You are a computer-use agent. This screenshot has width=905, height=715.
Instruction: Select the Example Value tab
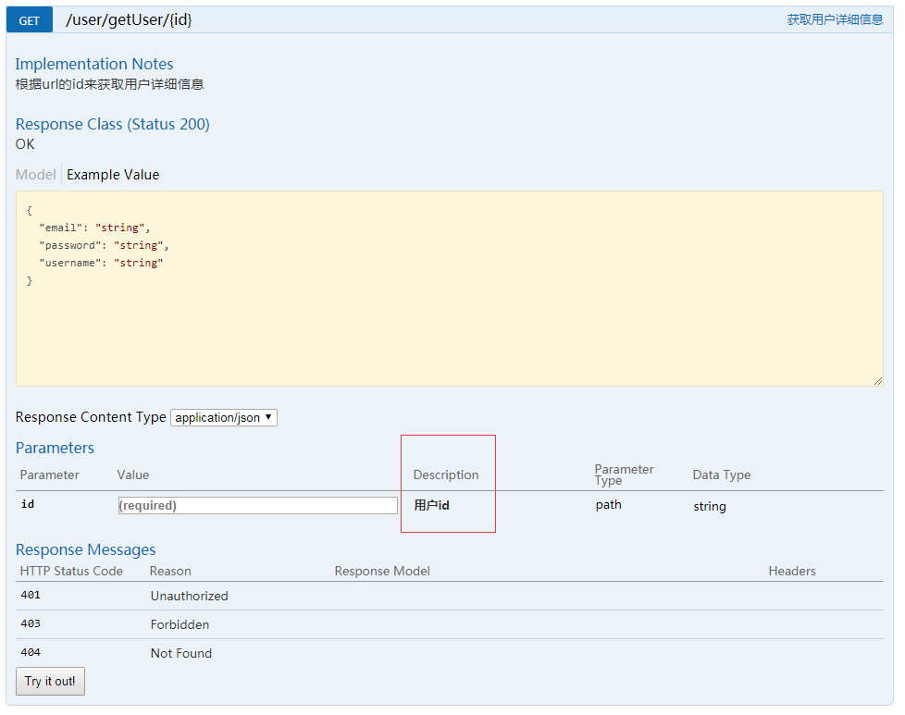pos(113,174)
